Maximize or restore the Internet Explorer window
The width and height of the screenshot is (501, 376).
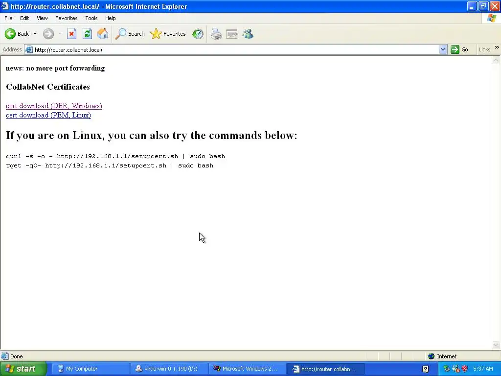click(x=483, y=6)
